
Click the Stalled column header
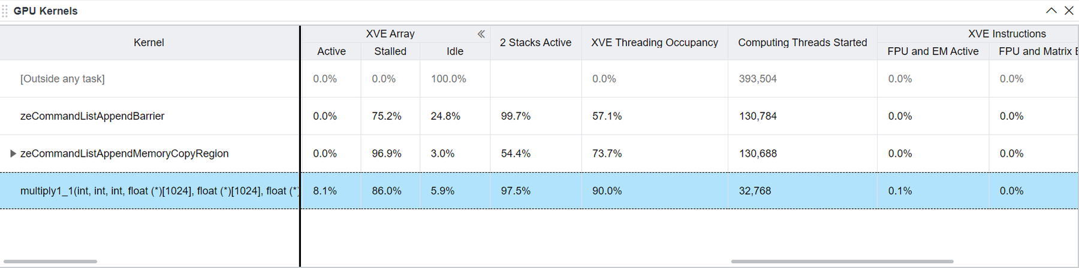(x=390, y=51)
